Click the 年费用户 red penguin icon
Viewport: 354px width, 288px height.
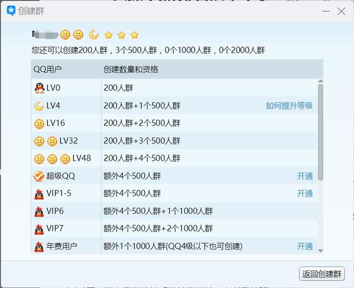tap(39, 246)
